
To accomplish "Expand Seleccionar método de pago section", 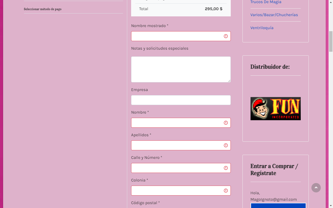I will pos(43,9).
